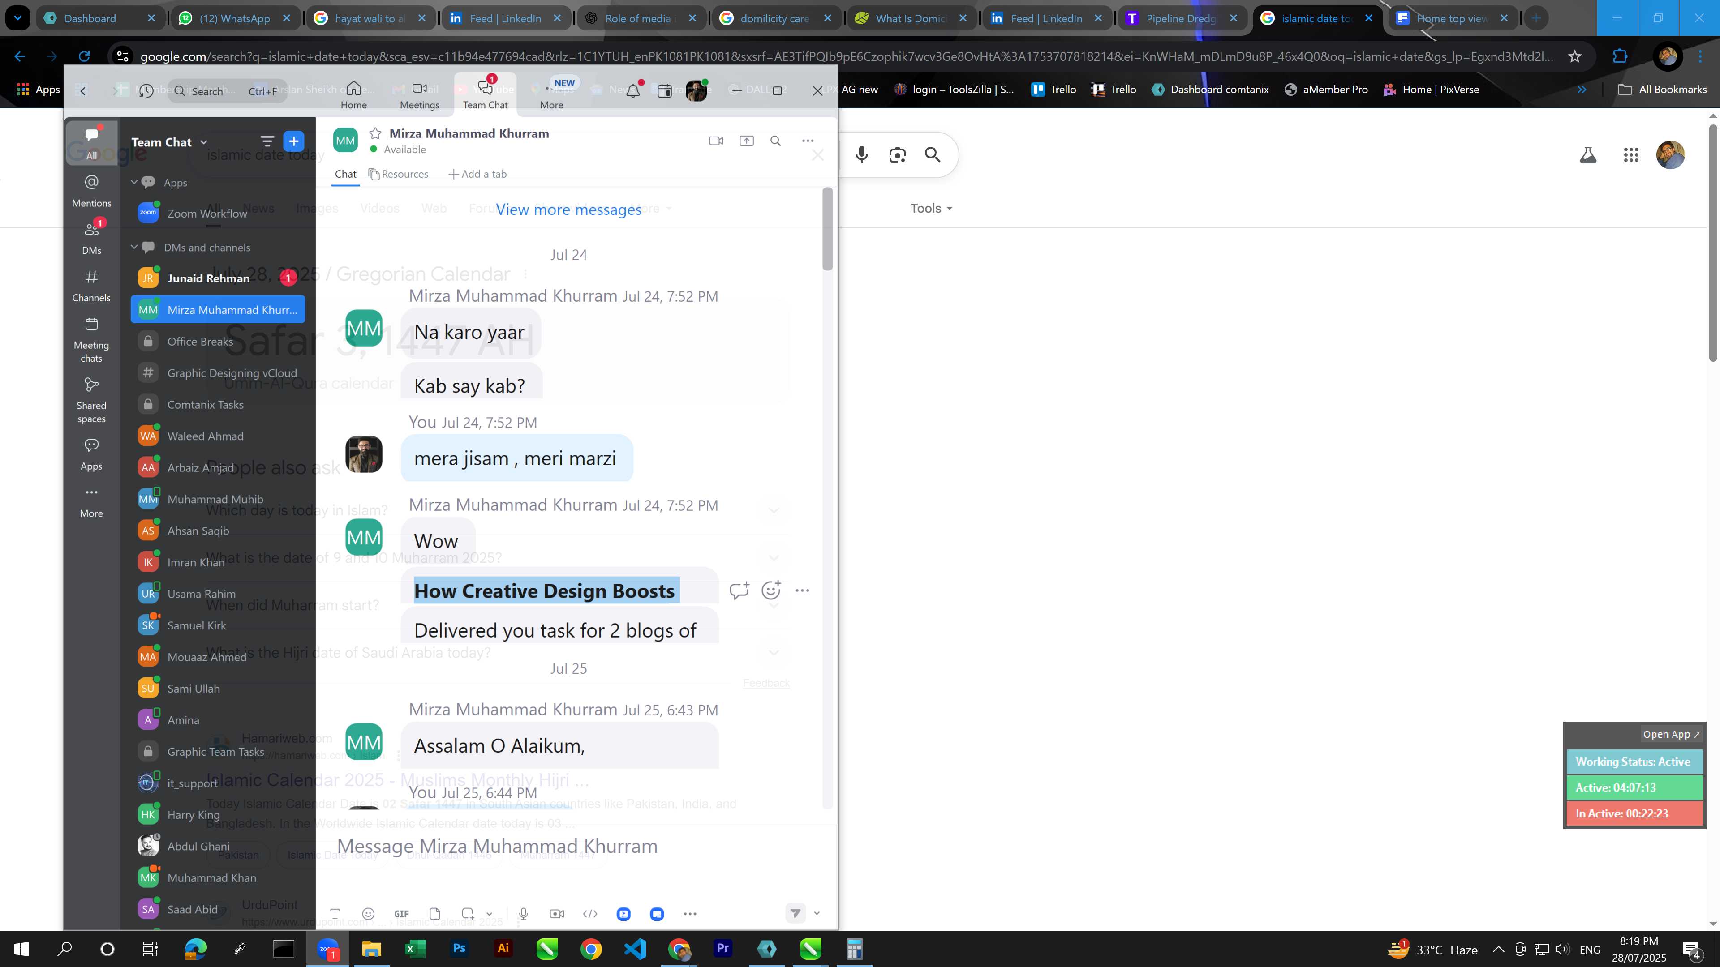
Task: Open Google search by image lens
Action: tap(897, 155)
